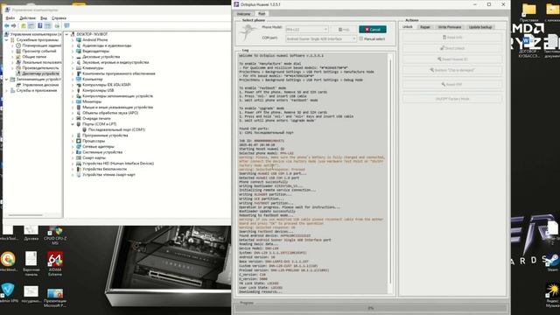Click the Последовательный порт (COM1) device icon
Image resolution: width=560 pixels, height=315 pixels.
(85, 129)
